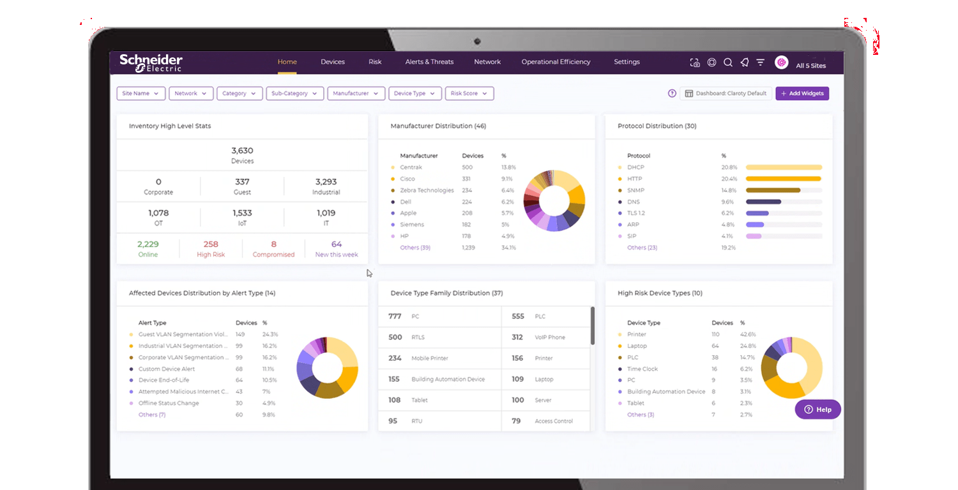Viewport: 958px width, 490px height.
Task: Open the lifebuoy support icon
Action: coord(711,63)
